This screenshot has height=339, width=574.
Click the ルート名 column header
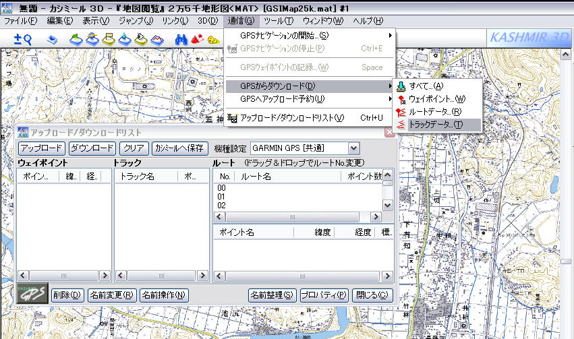[288, 177]
